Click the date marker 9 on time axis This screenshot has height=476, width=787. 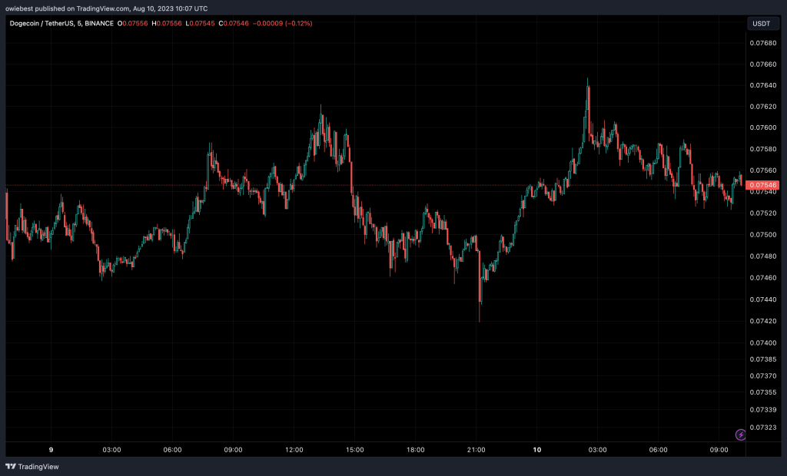coord(51,450)
